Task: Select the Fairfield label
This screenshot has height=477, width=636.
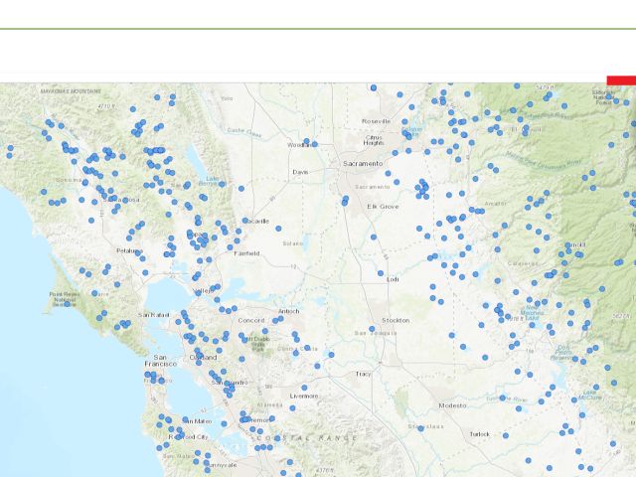Action: [246, 253]
